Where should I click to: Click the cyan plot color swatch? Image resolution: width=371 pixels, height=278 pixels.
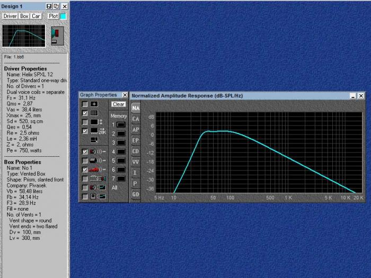point(64,16)
